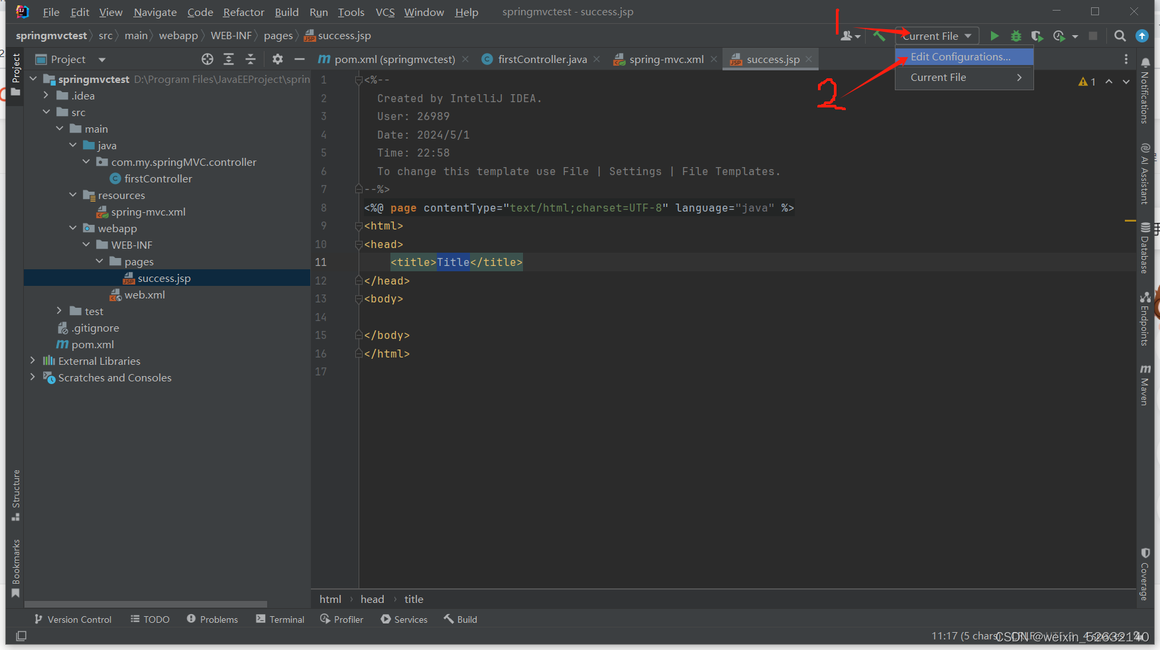
Task: Close the success.jsp tab
Action: pos(809,59)
